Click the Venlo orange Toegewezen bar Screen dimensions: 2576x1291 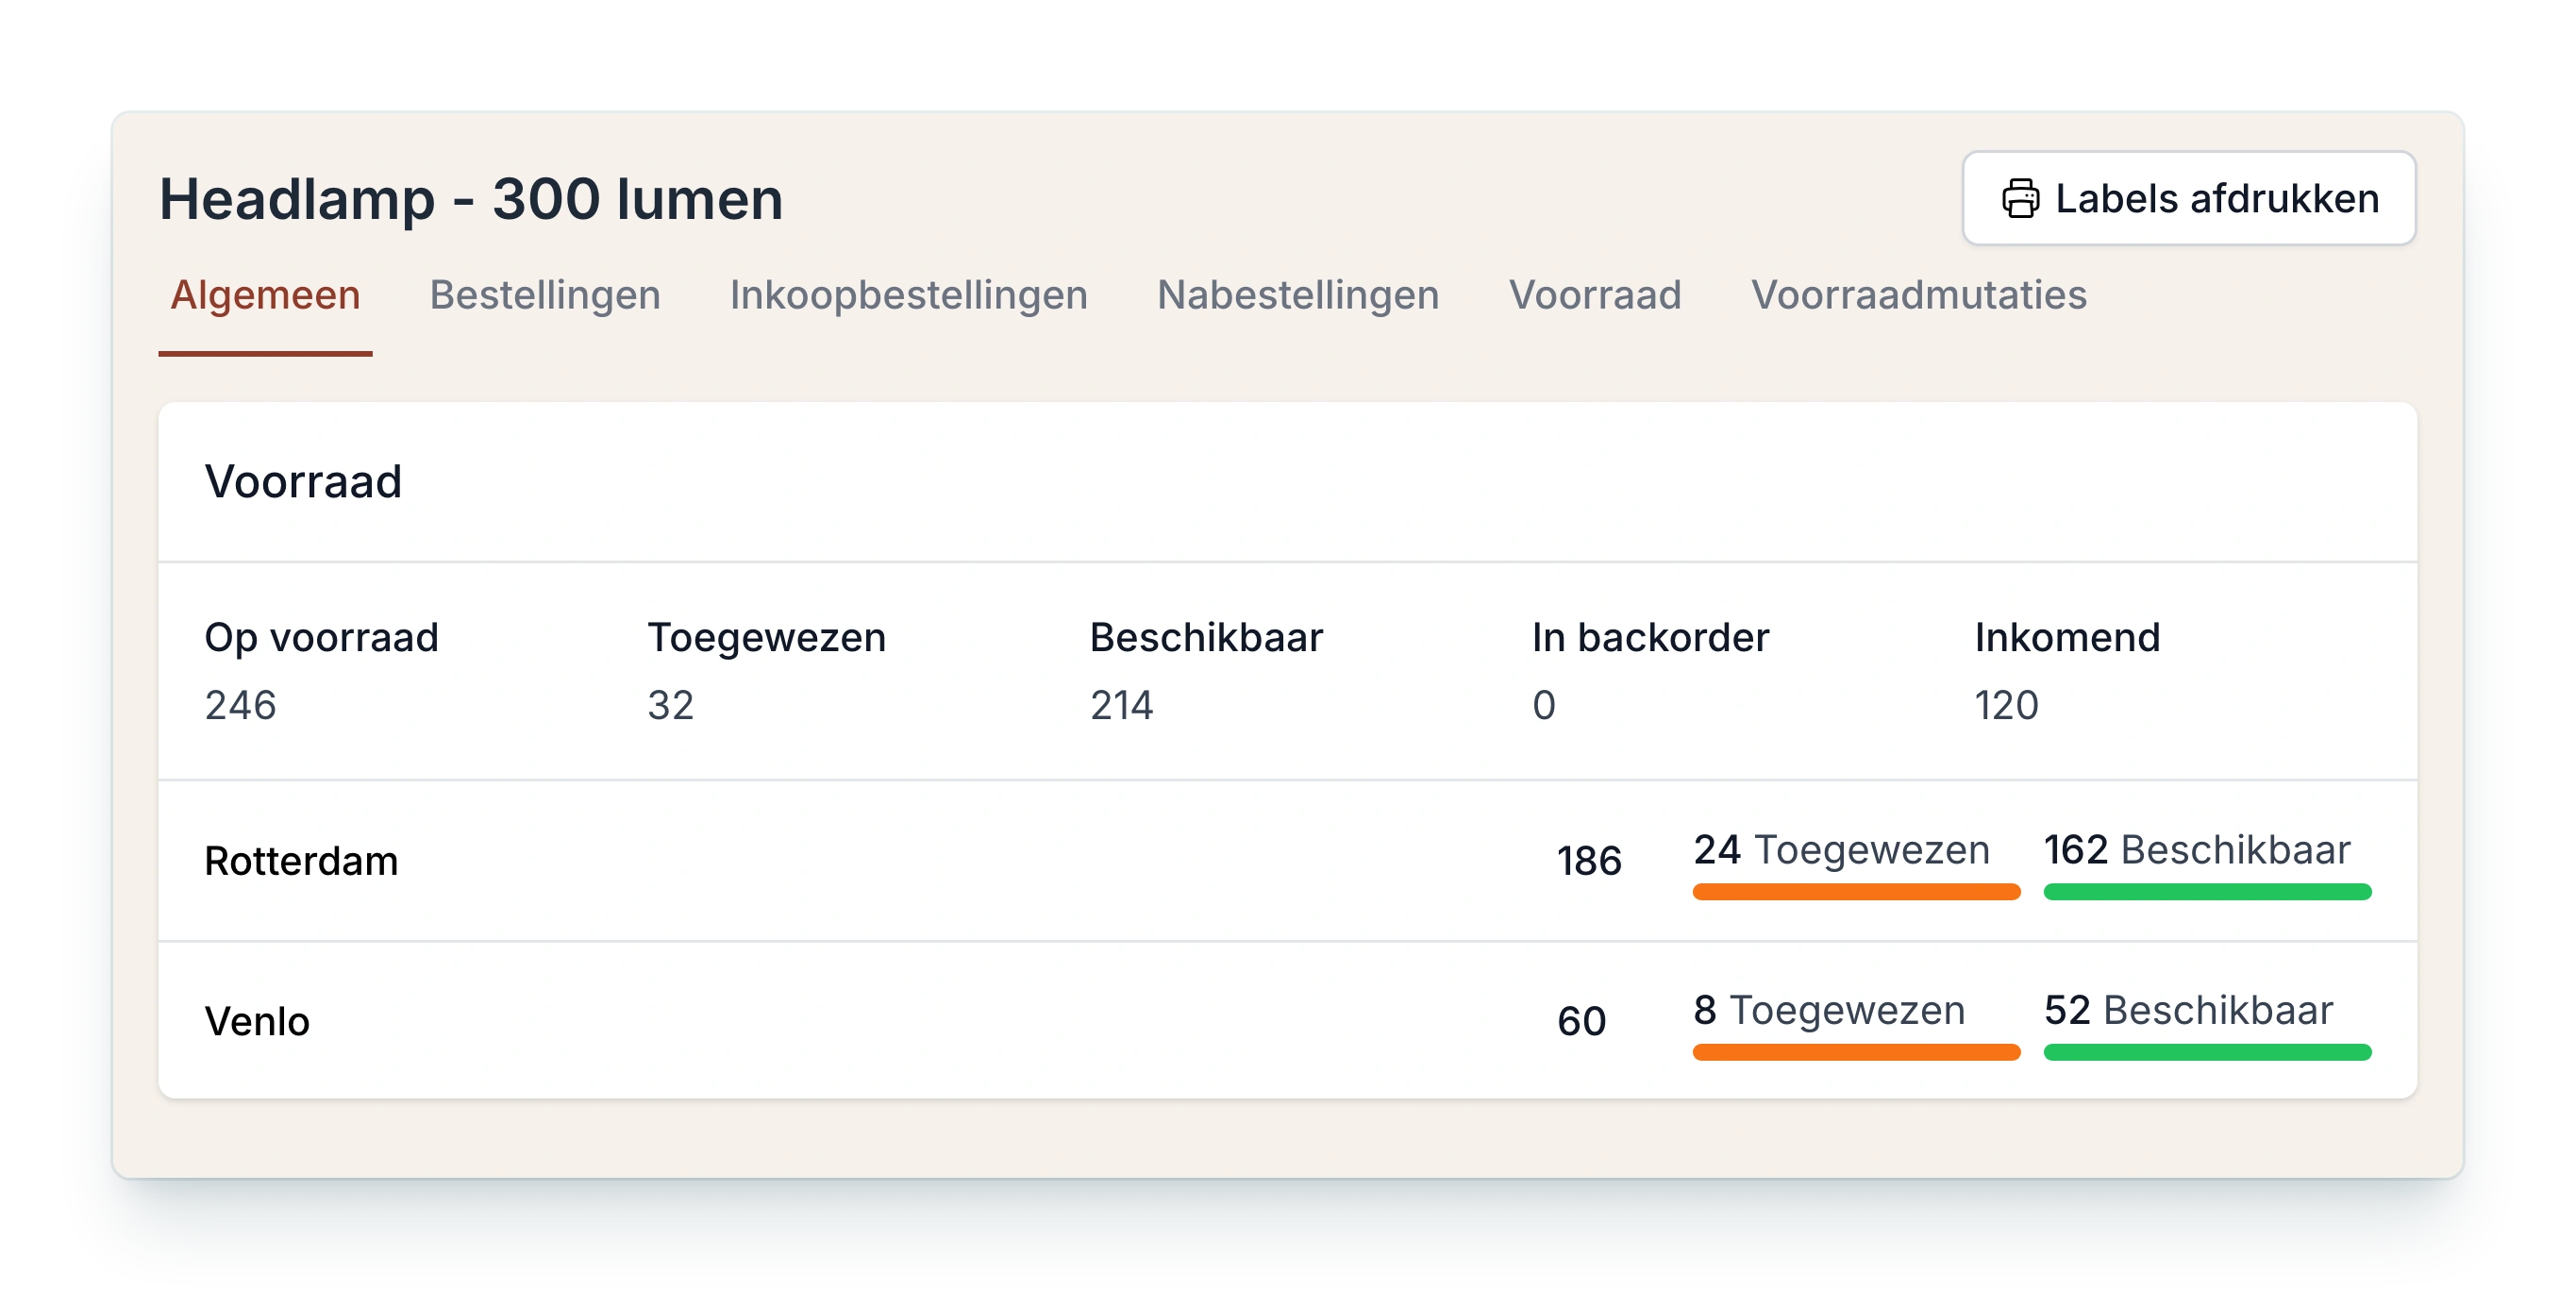coord(1856,1051)
